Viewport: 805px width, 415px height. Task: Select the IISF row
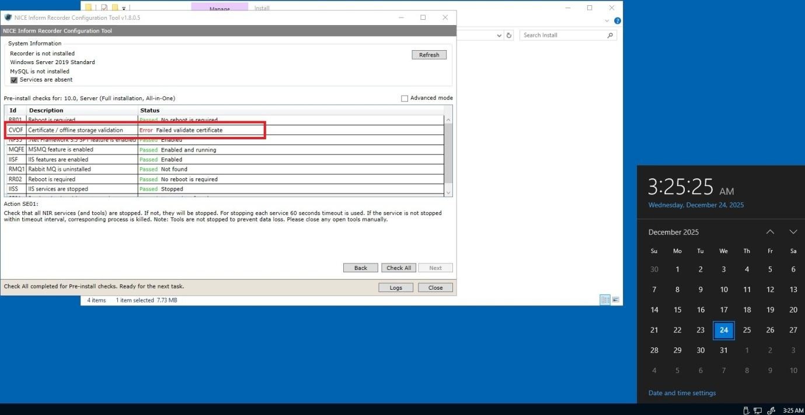tap(225, 160)
